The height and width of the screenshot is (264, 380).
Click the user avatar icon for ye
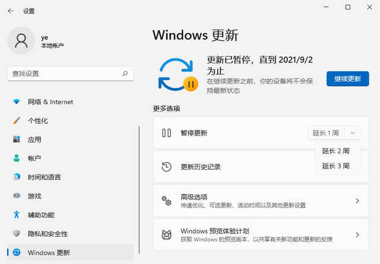[21, 41]
